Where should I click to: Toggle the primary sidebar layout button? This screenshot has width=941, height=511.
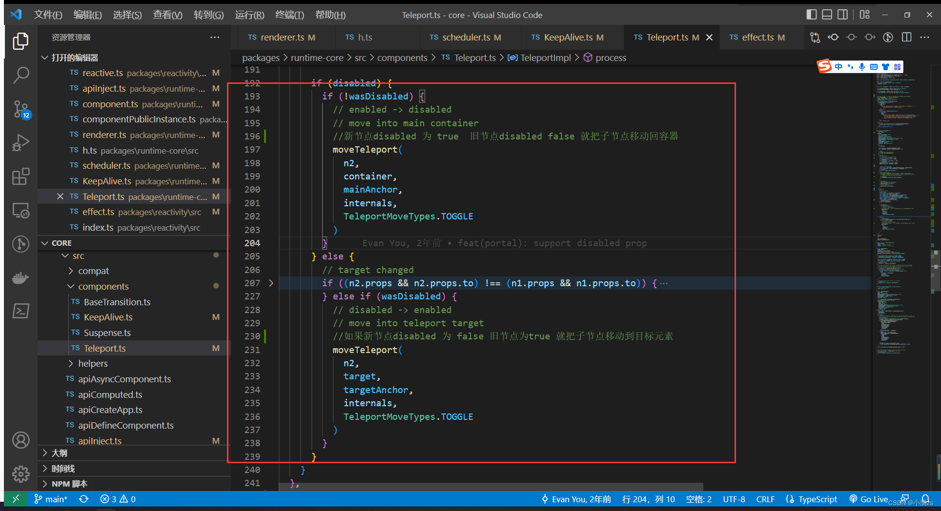tap(811, 15)
